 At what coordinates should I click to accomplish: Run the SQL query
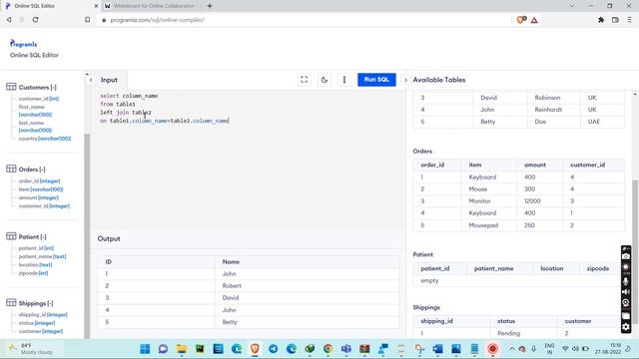[376, 80]
